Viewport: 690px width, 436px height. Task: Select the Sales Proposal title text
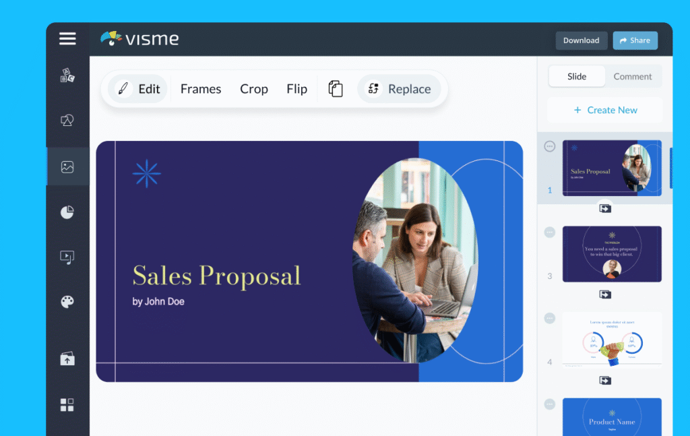216,276
